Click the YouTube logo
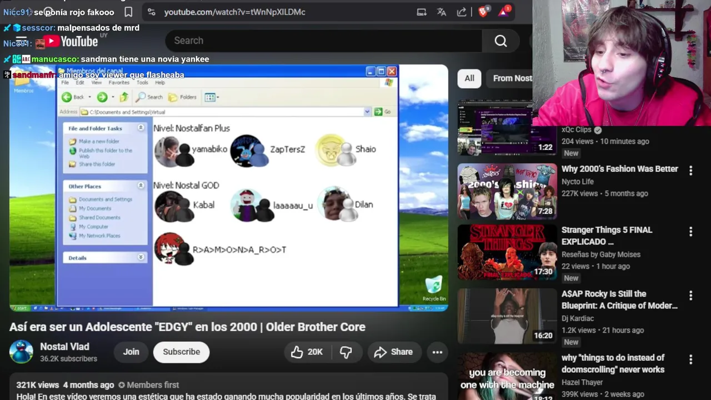The width and height of the screenshot is (711, 400). pyautogui.click(x=71, y=42)
